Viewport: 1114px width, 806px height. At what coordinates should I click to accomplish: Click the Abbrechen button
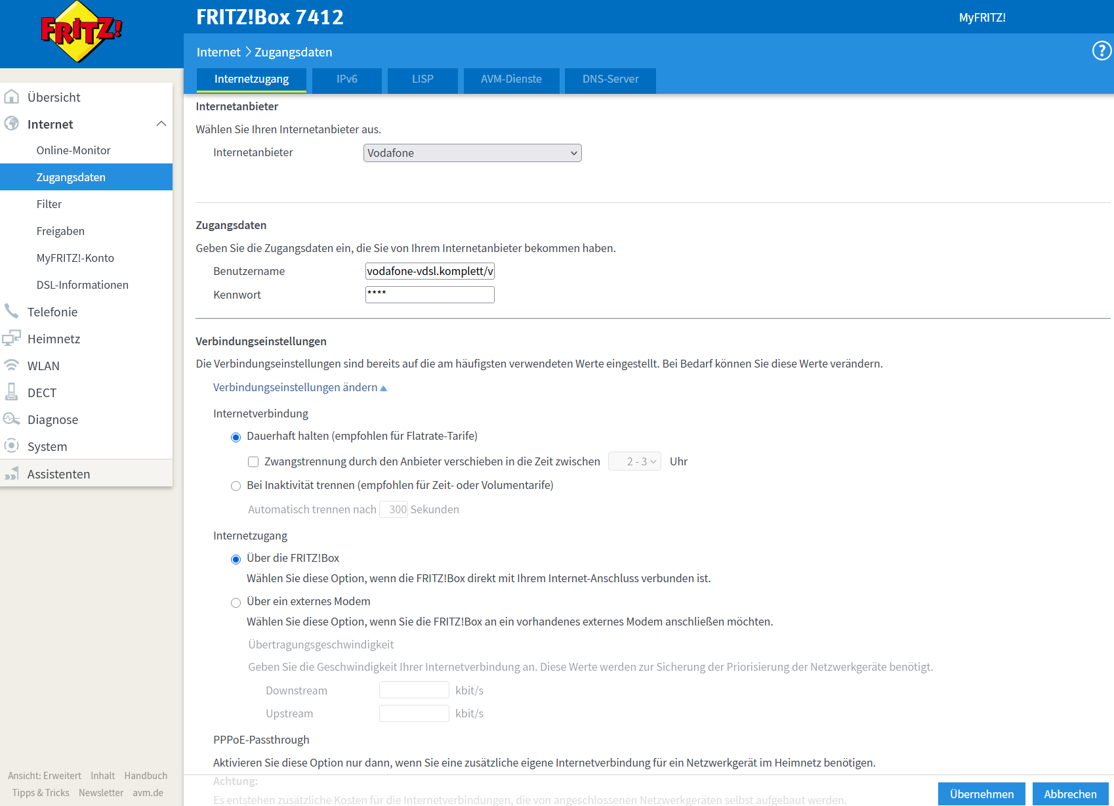tap(1070, 794)
